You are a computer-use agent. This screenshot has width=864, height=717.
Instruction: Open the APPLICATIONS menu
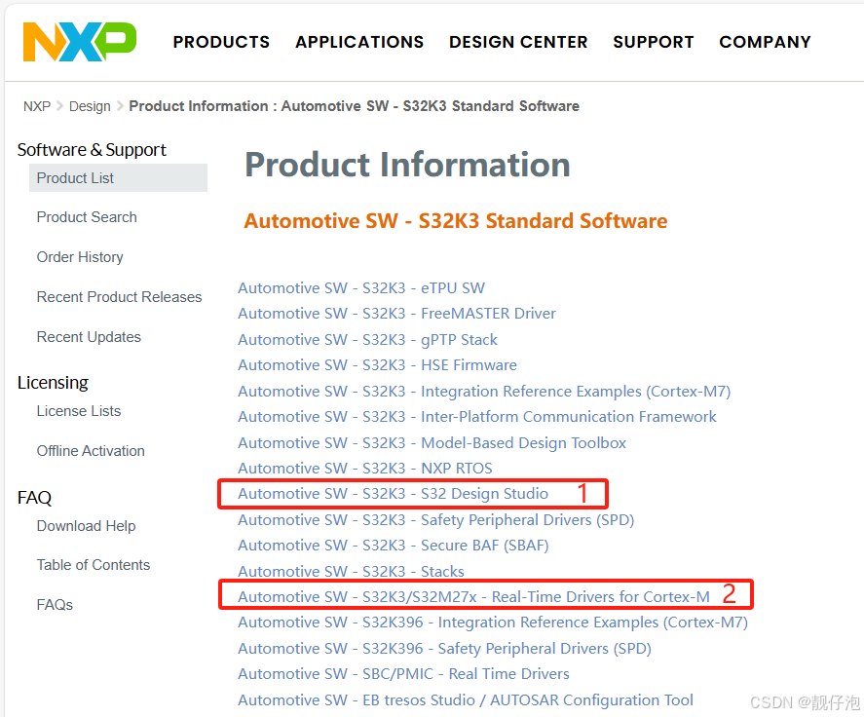coord(359,42)
